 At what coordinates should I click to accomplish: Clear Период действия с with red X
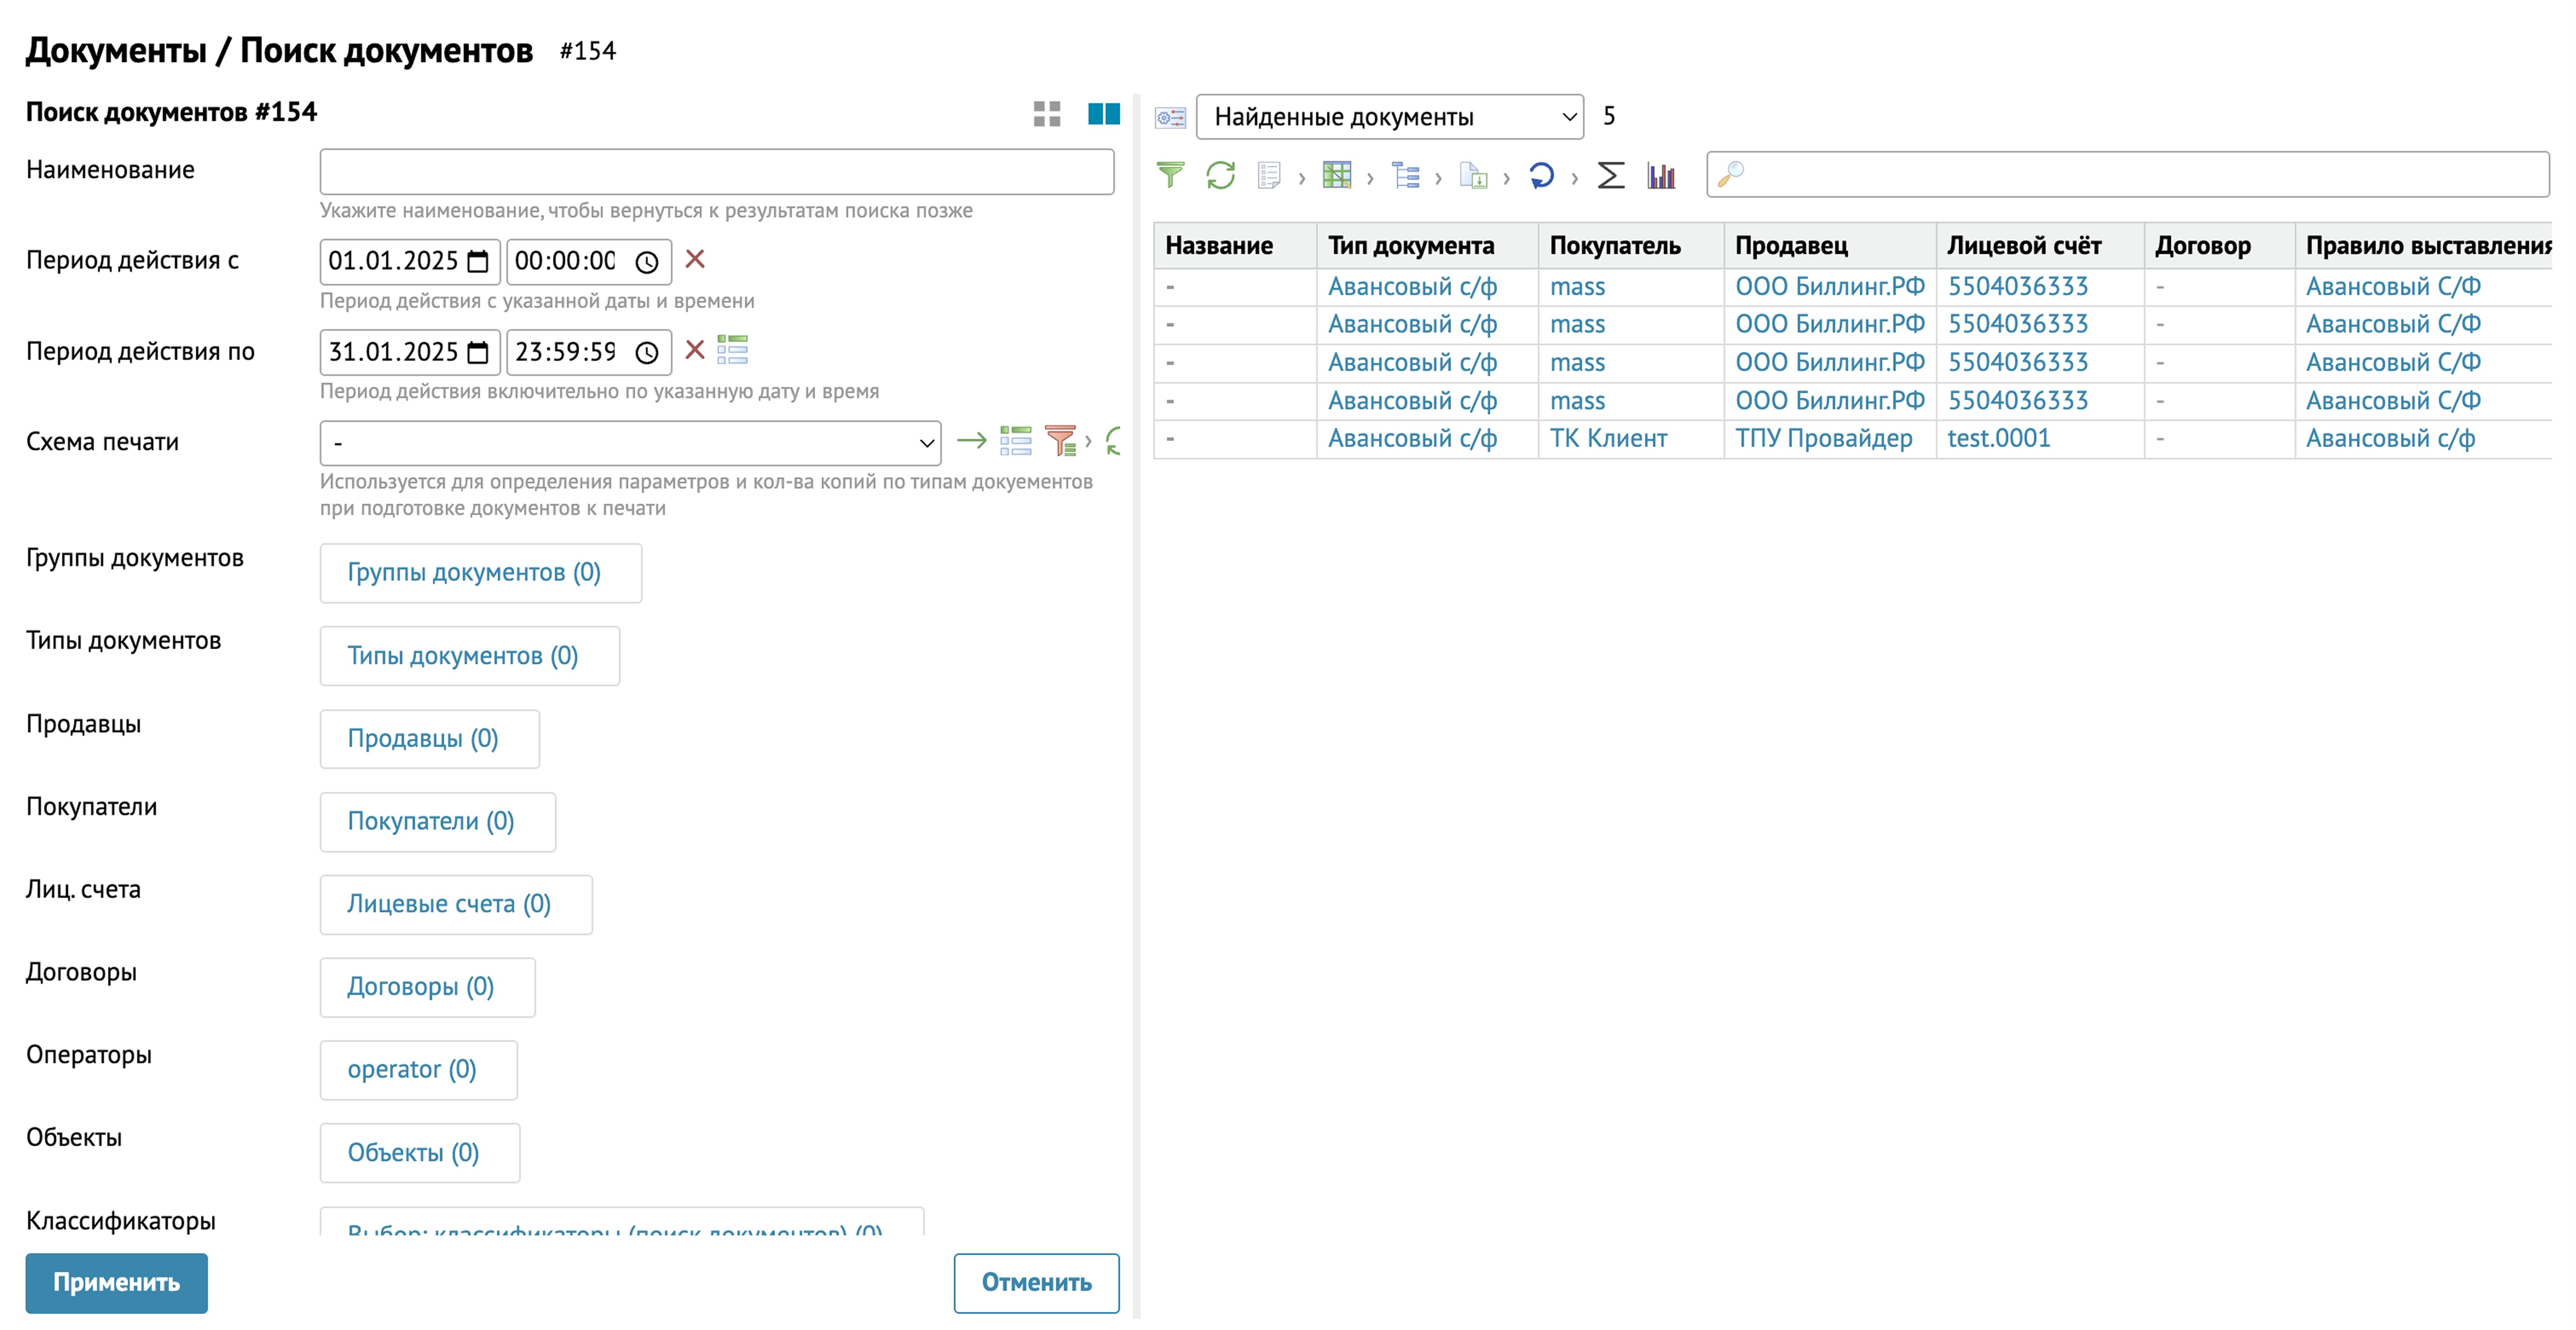pyautogui.click(x=695, y=260)
